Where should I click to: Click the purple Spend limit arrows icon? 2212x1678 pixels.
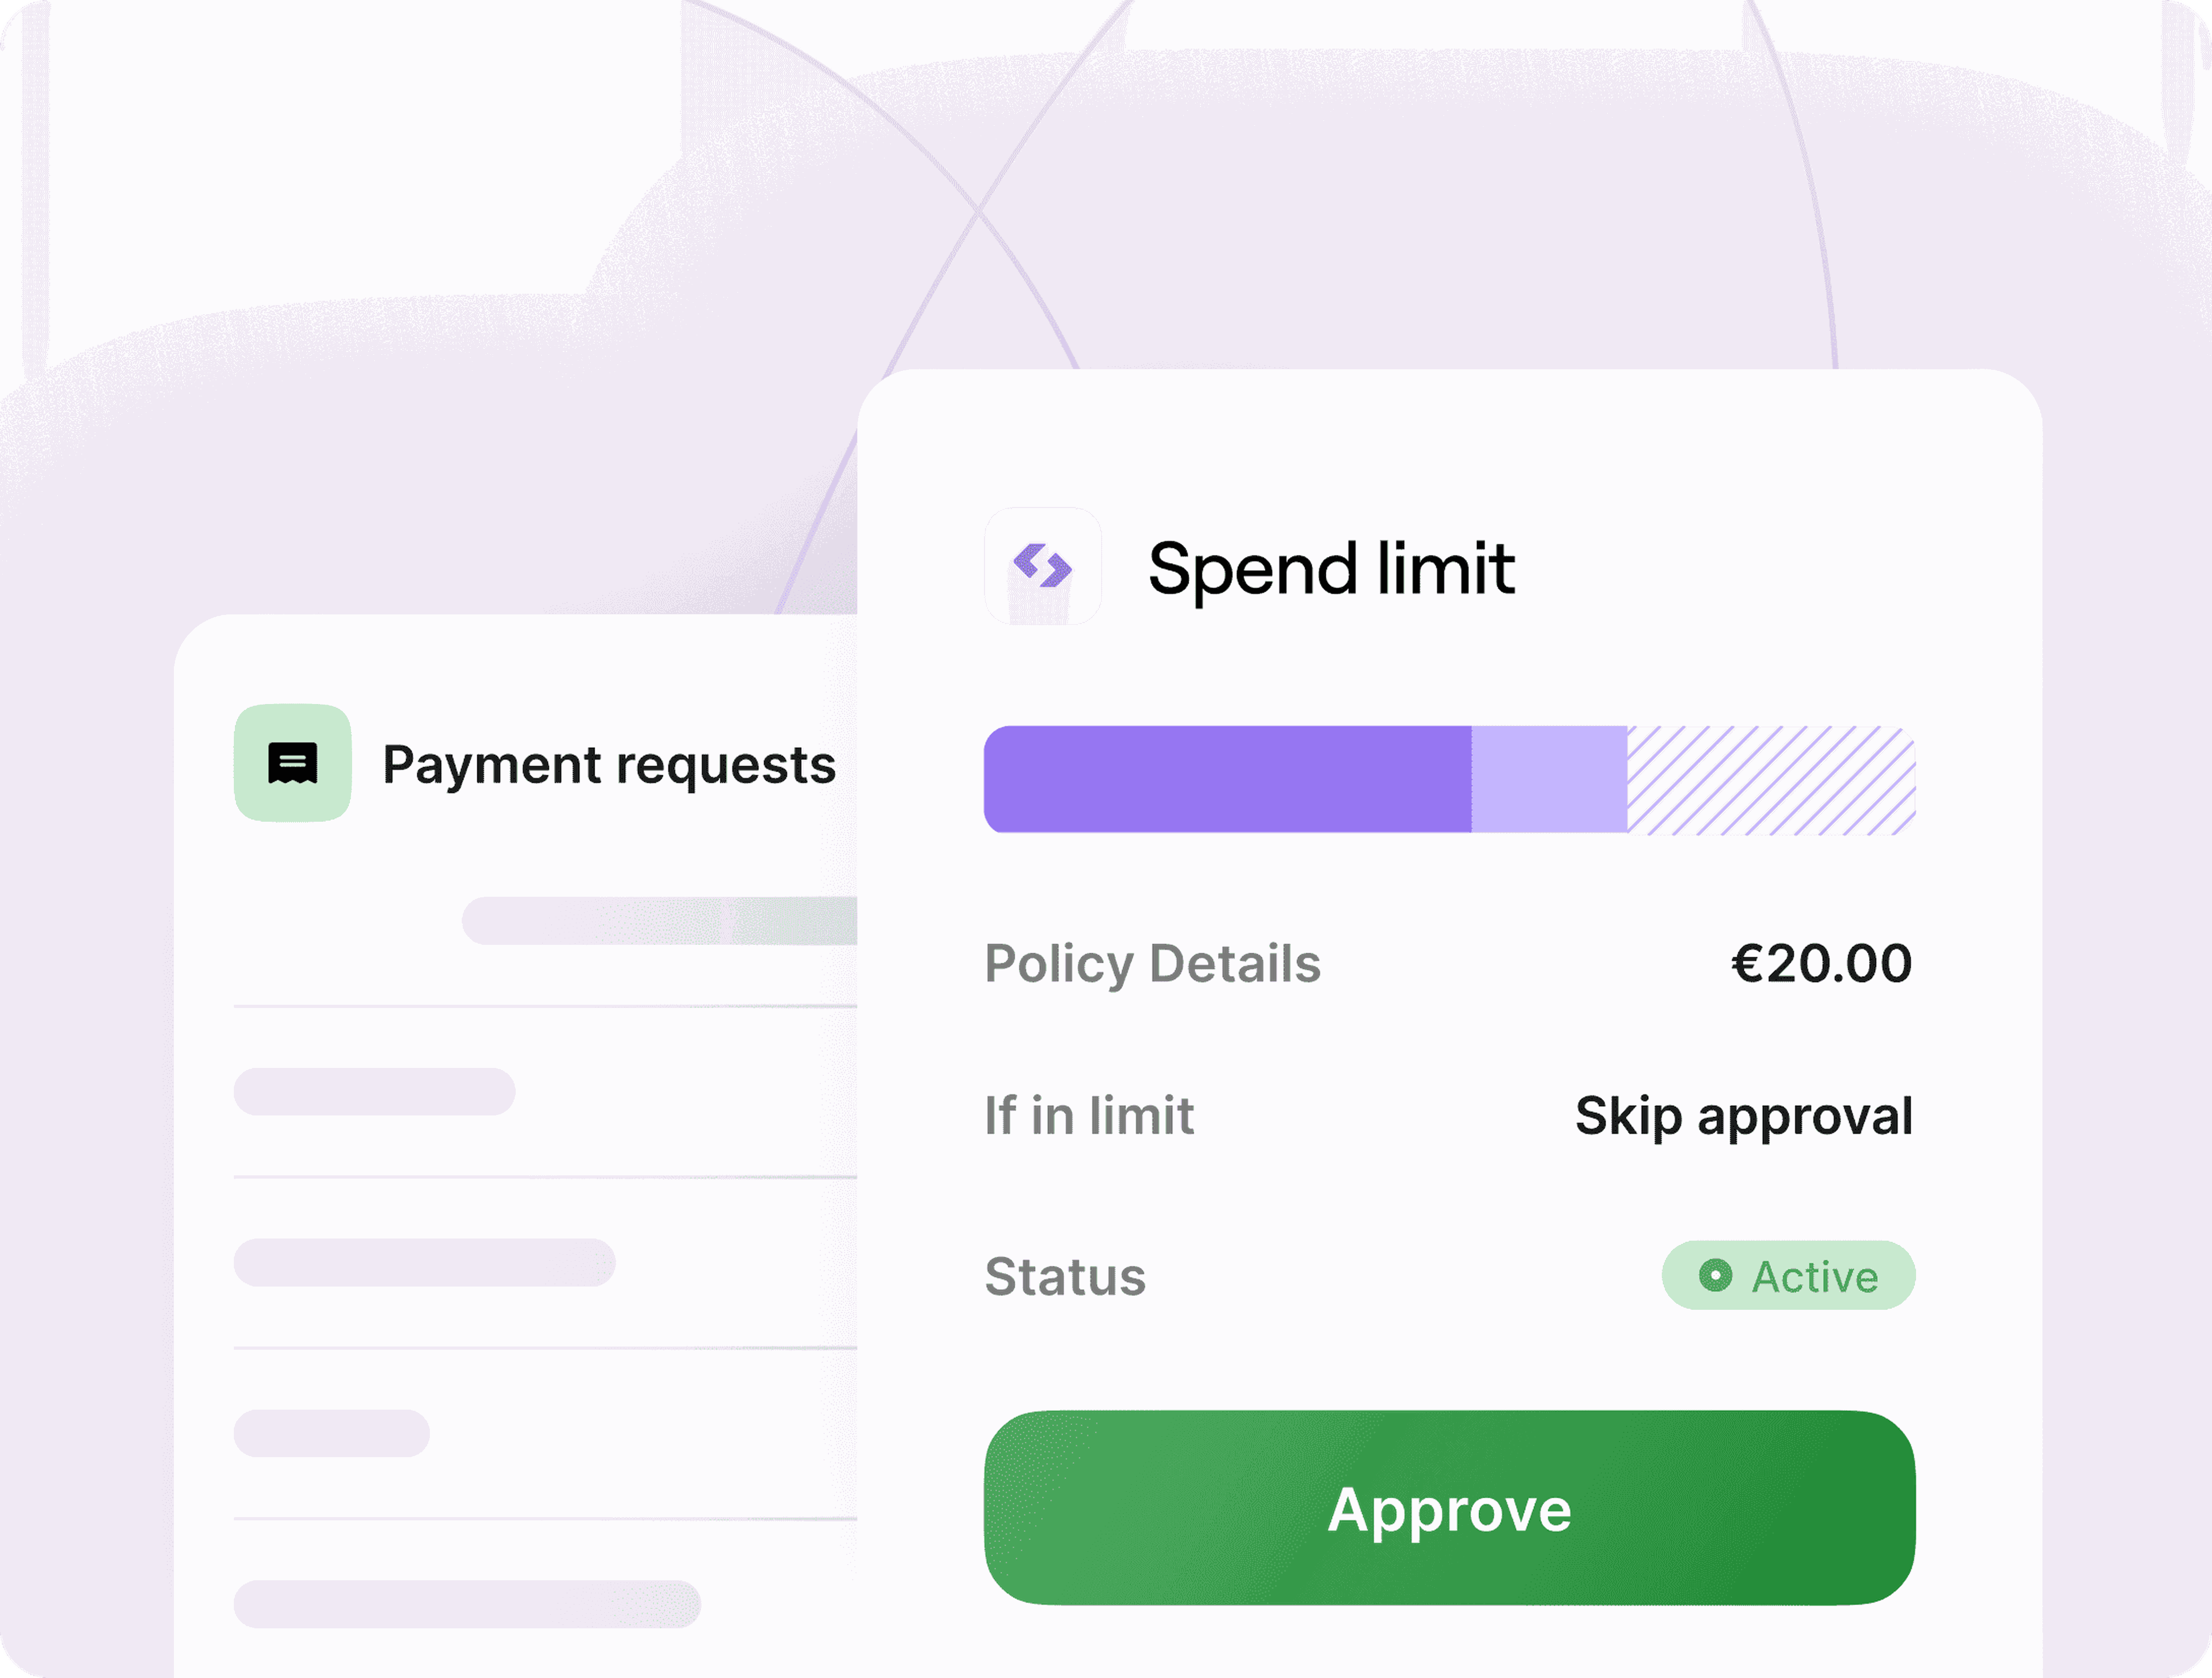click(1042, 566)
